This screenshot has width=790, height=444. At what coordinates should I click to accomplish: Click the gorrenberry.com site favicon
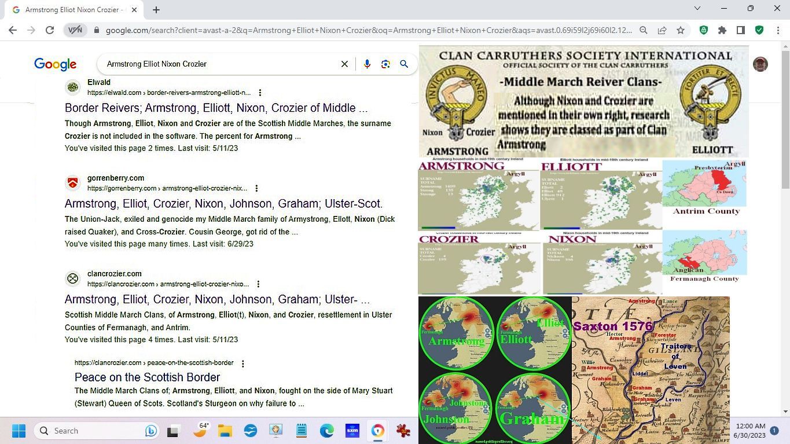coord(72,183)
